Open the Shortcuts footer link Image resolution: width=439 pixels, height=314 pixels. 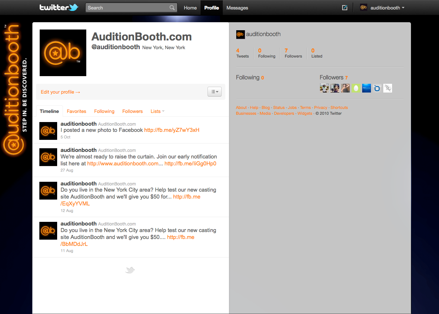339,107
